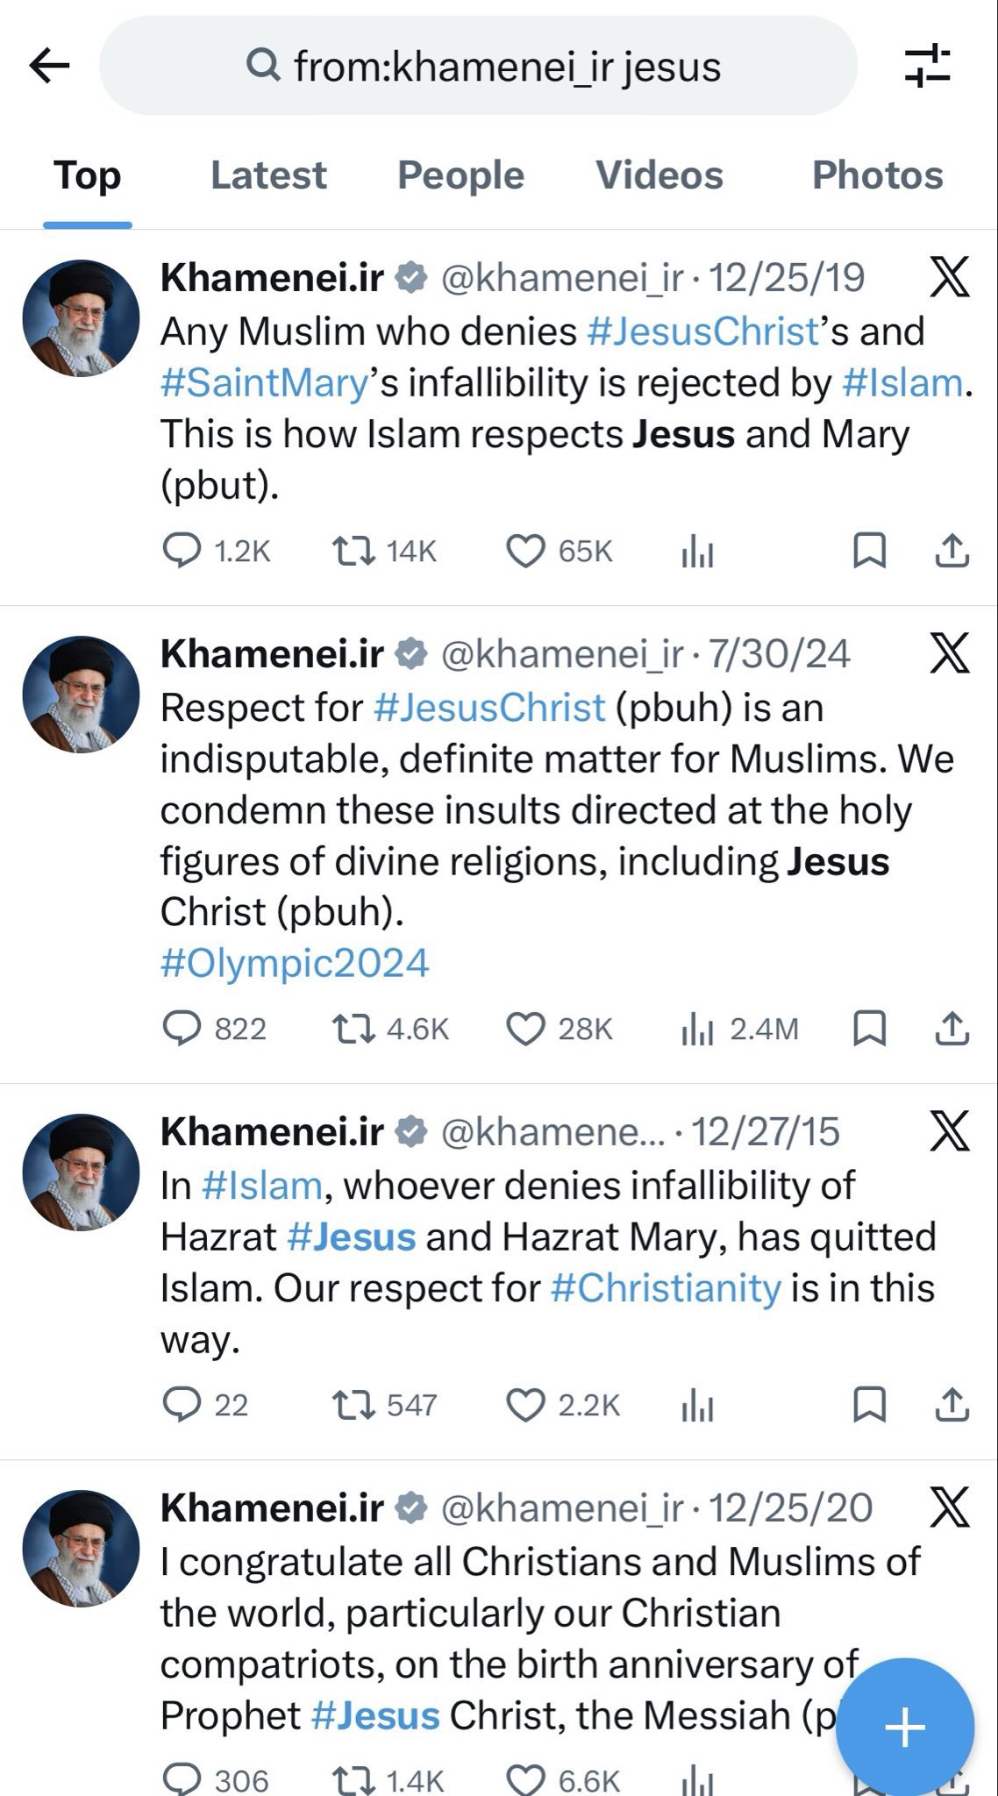This screenshot has width=998, height=1796.
Task: Tap the back arrow icon
Action: tap(49, 66)
